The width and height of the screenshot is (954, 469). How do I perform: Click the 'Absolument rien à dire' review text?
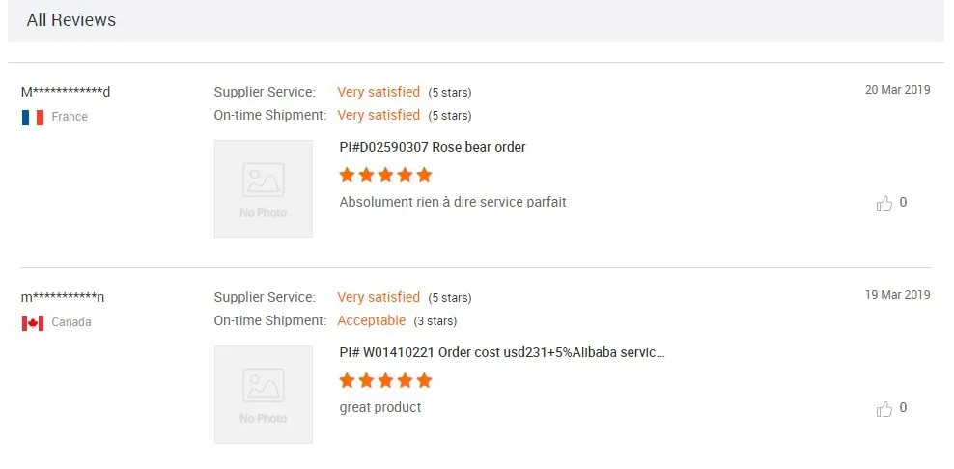pos(453,202)
